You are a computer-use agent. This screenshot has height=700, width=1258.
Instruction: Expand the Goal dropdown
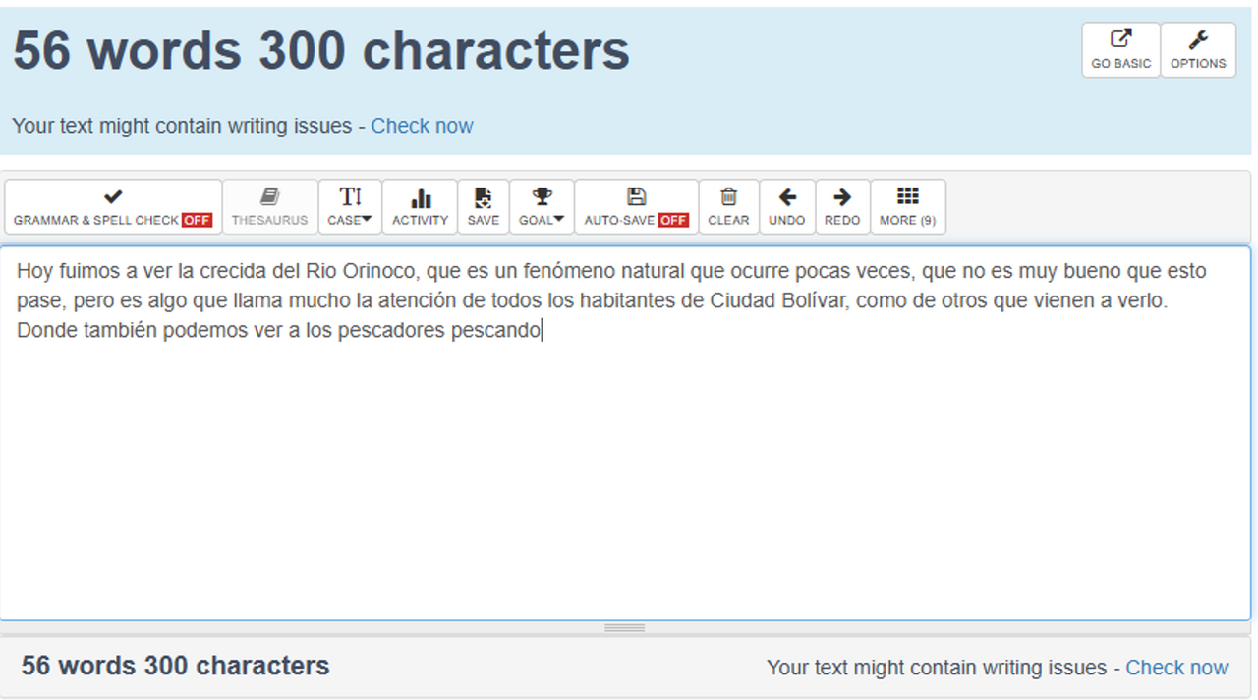542,207
